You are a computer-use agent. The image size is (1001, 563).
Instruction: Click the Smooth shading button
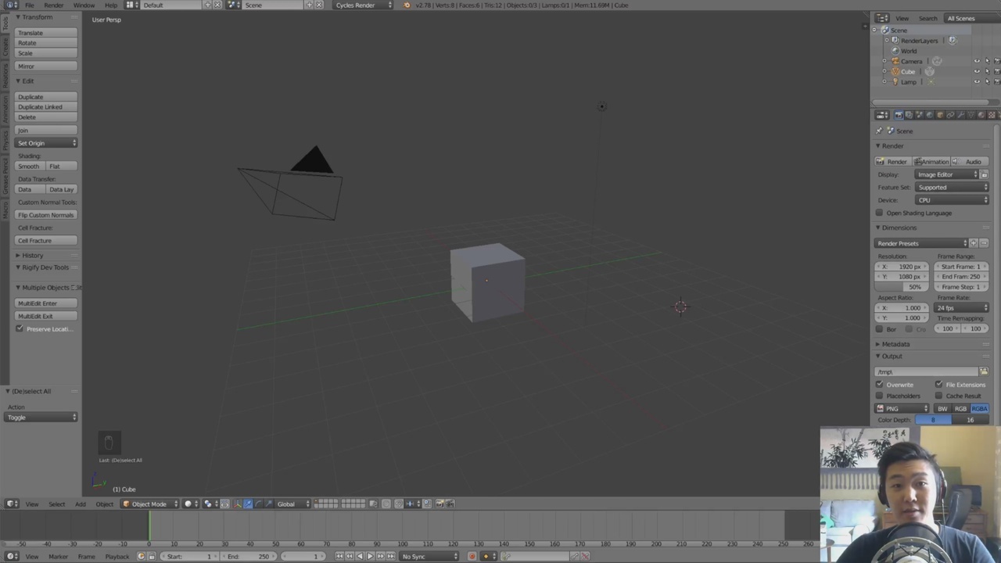coord(28,166)
